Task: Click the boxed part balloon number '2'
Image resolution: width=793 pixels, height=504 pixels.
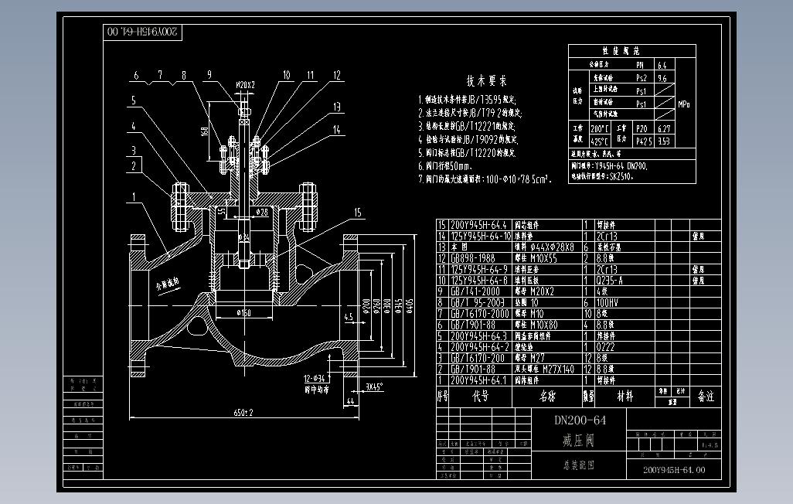Action: pos(134,165)
